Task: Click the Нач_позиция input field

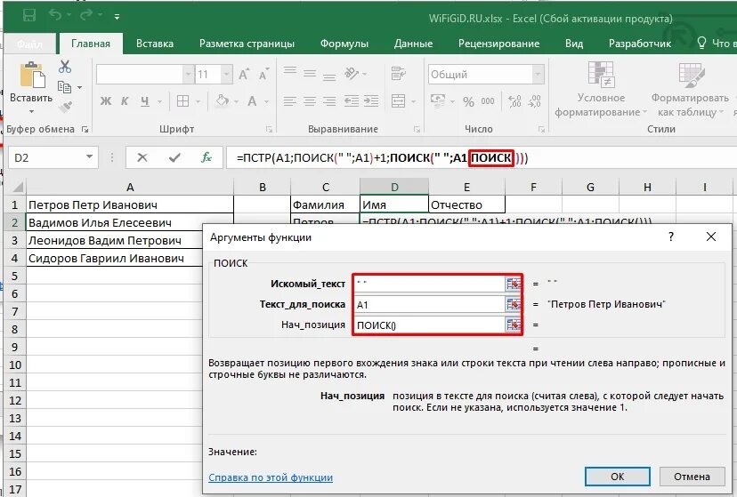Action: (x=429, y=325)
